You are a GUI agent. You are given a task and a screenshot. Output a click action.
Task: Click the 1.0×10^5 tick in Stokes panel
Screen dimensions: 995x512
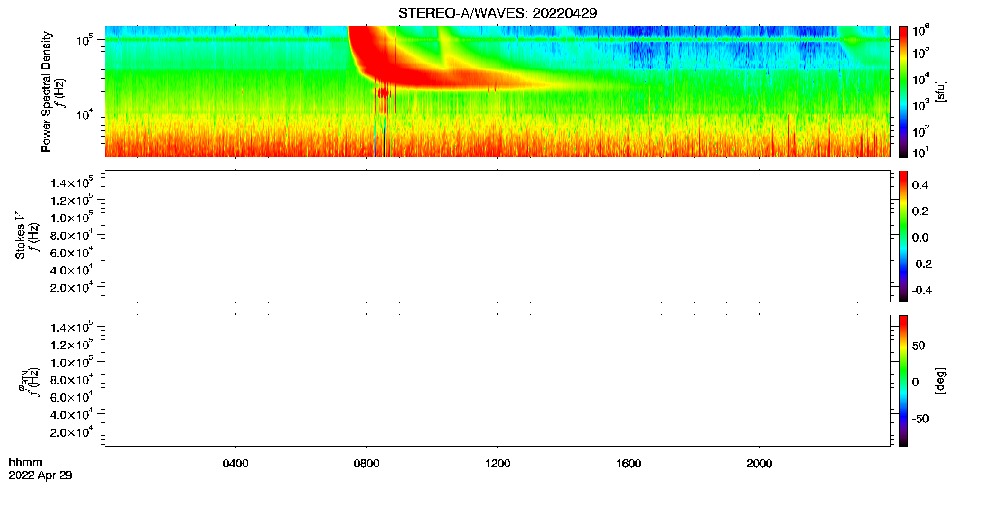click(x=72, y=218)
